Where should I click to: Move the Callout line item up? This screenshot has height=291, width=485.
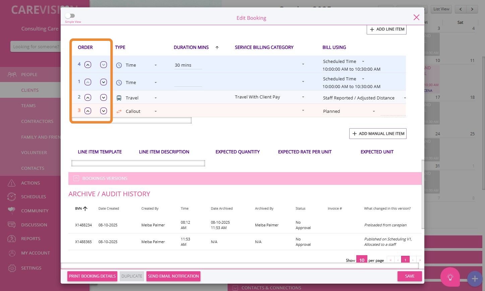tap(88, 111)
